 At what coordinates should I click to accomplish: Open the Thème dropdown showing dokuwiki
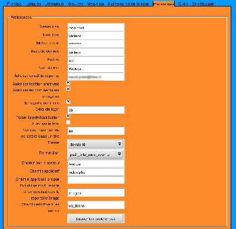click(x=96, y=144)
